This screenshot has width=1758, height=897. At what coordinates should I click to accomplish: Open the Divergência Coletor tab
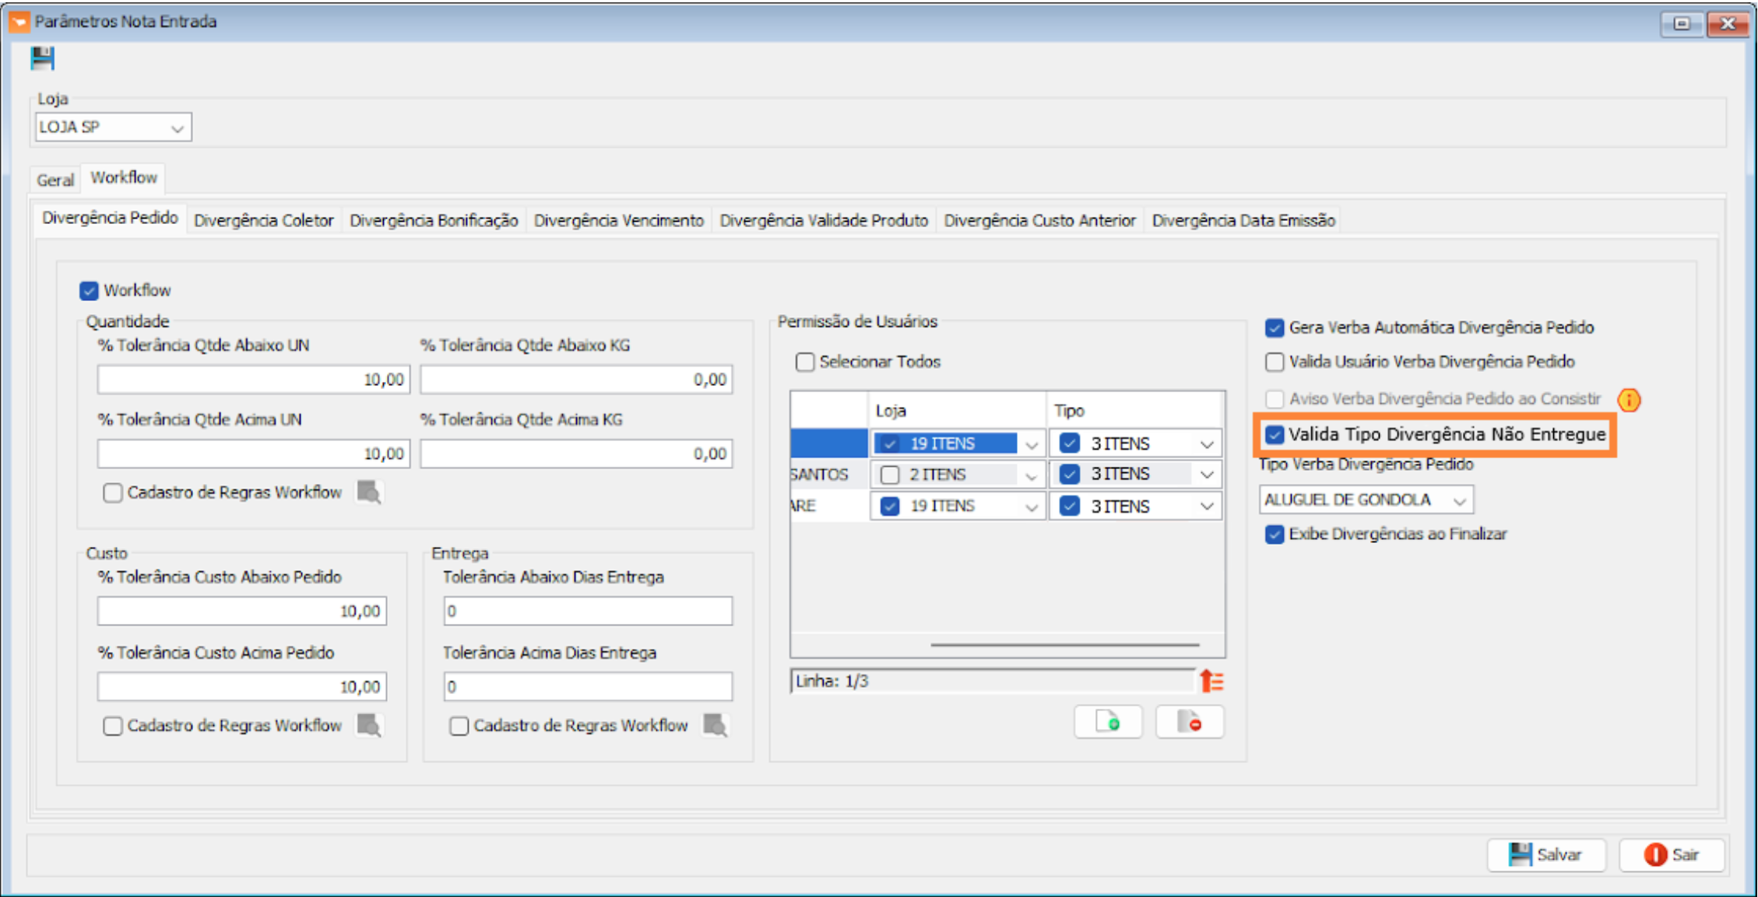[x=263, y=221]
